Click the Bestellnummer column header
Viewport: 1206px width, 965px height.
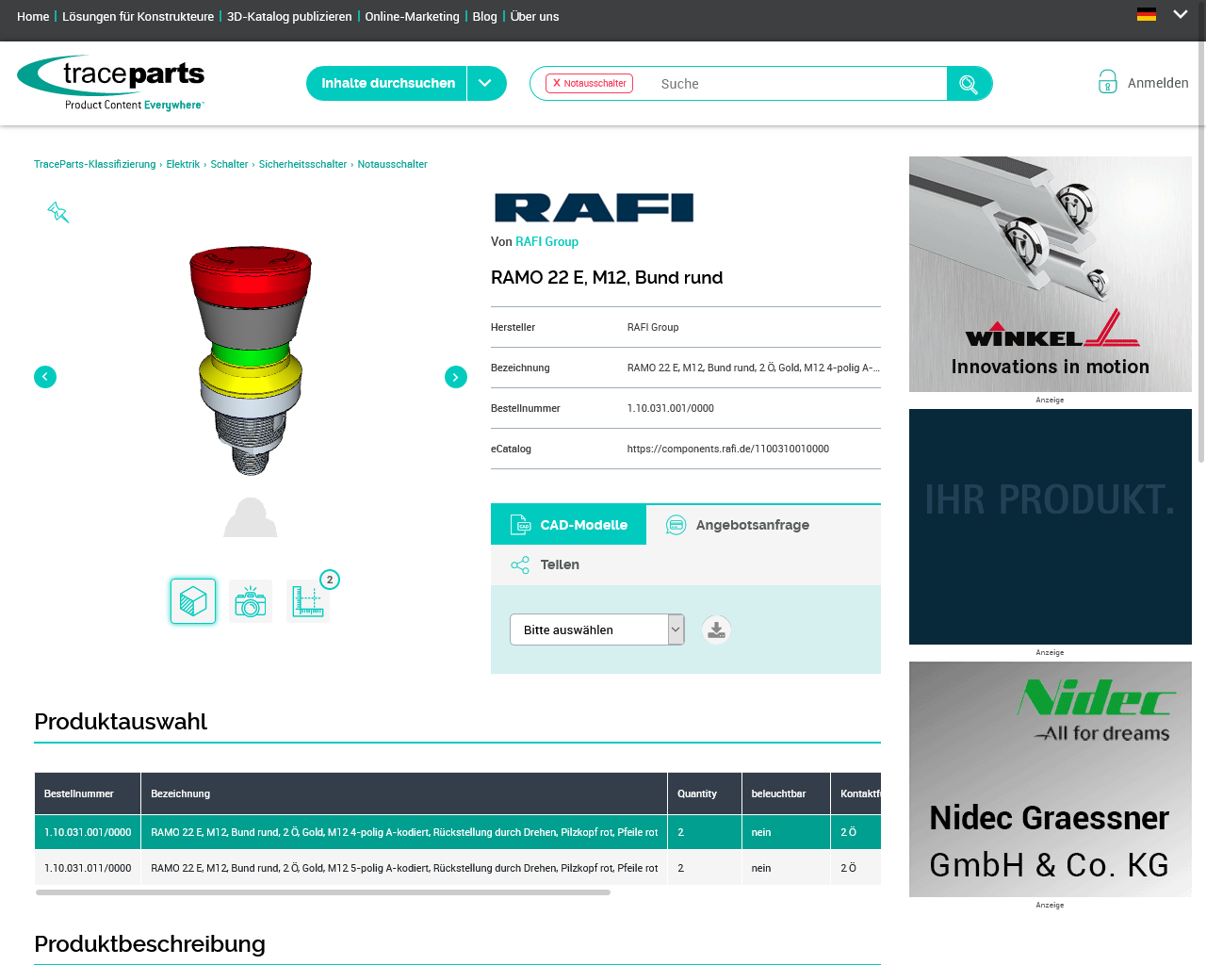(x=88, y=793)
